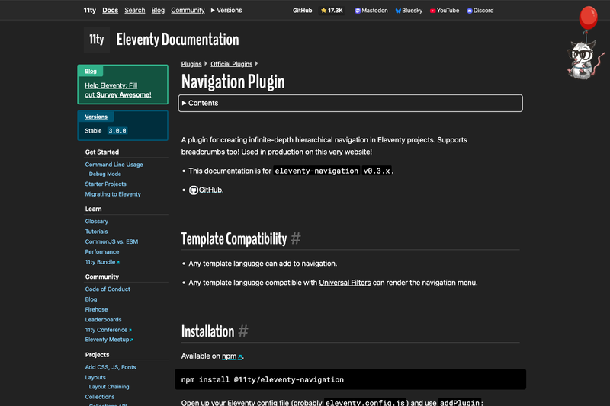610x406 pixels.
Task: Open Docs in the top navigation
Action: [x=110, y=10]
